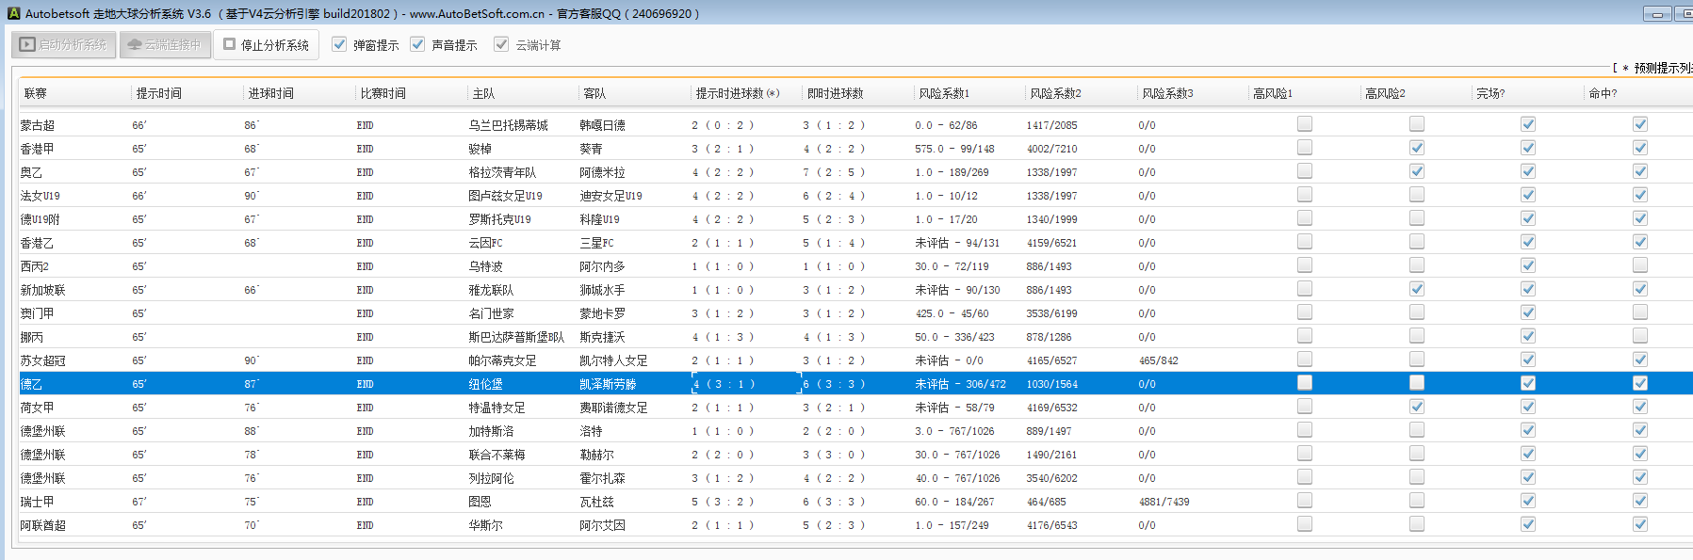Disable the 弹窗提示 checkbox
This screenshot has width=1693, height=560.
340,44
